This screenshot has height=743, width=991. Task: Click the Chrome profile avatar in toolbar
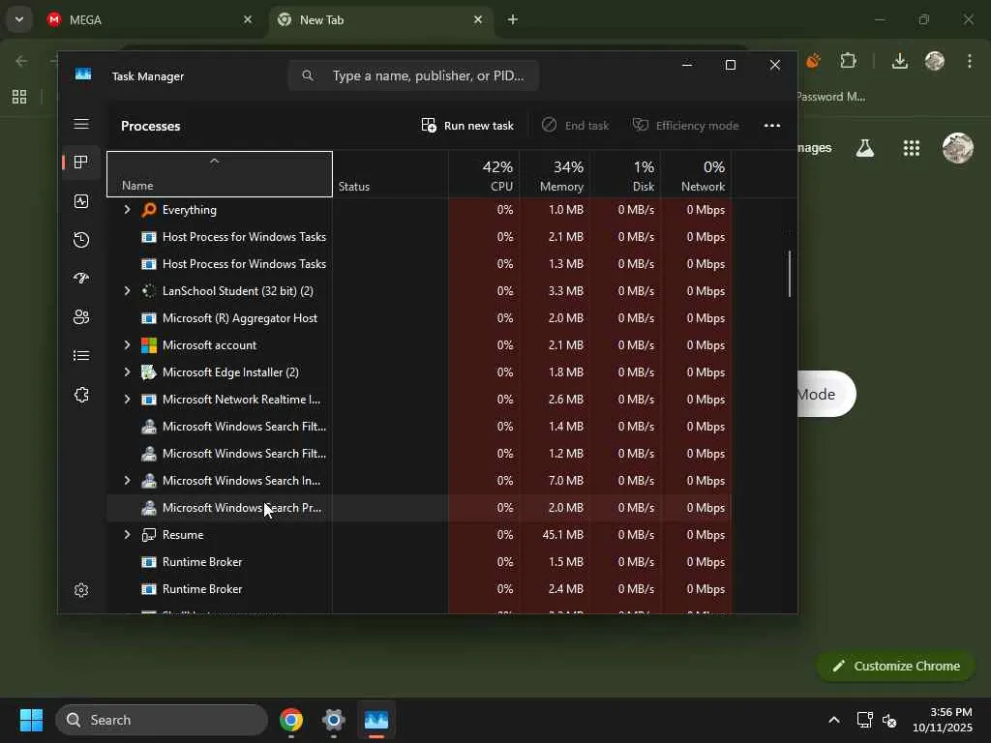coord(935,61)
